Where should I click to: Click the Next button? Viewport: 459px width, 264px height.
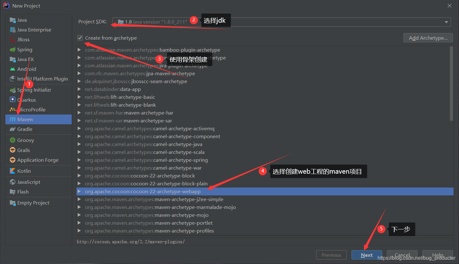(x=367, y=255)
